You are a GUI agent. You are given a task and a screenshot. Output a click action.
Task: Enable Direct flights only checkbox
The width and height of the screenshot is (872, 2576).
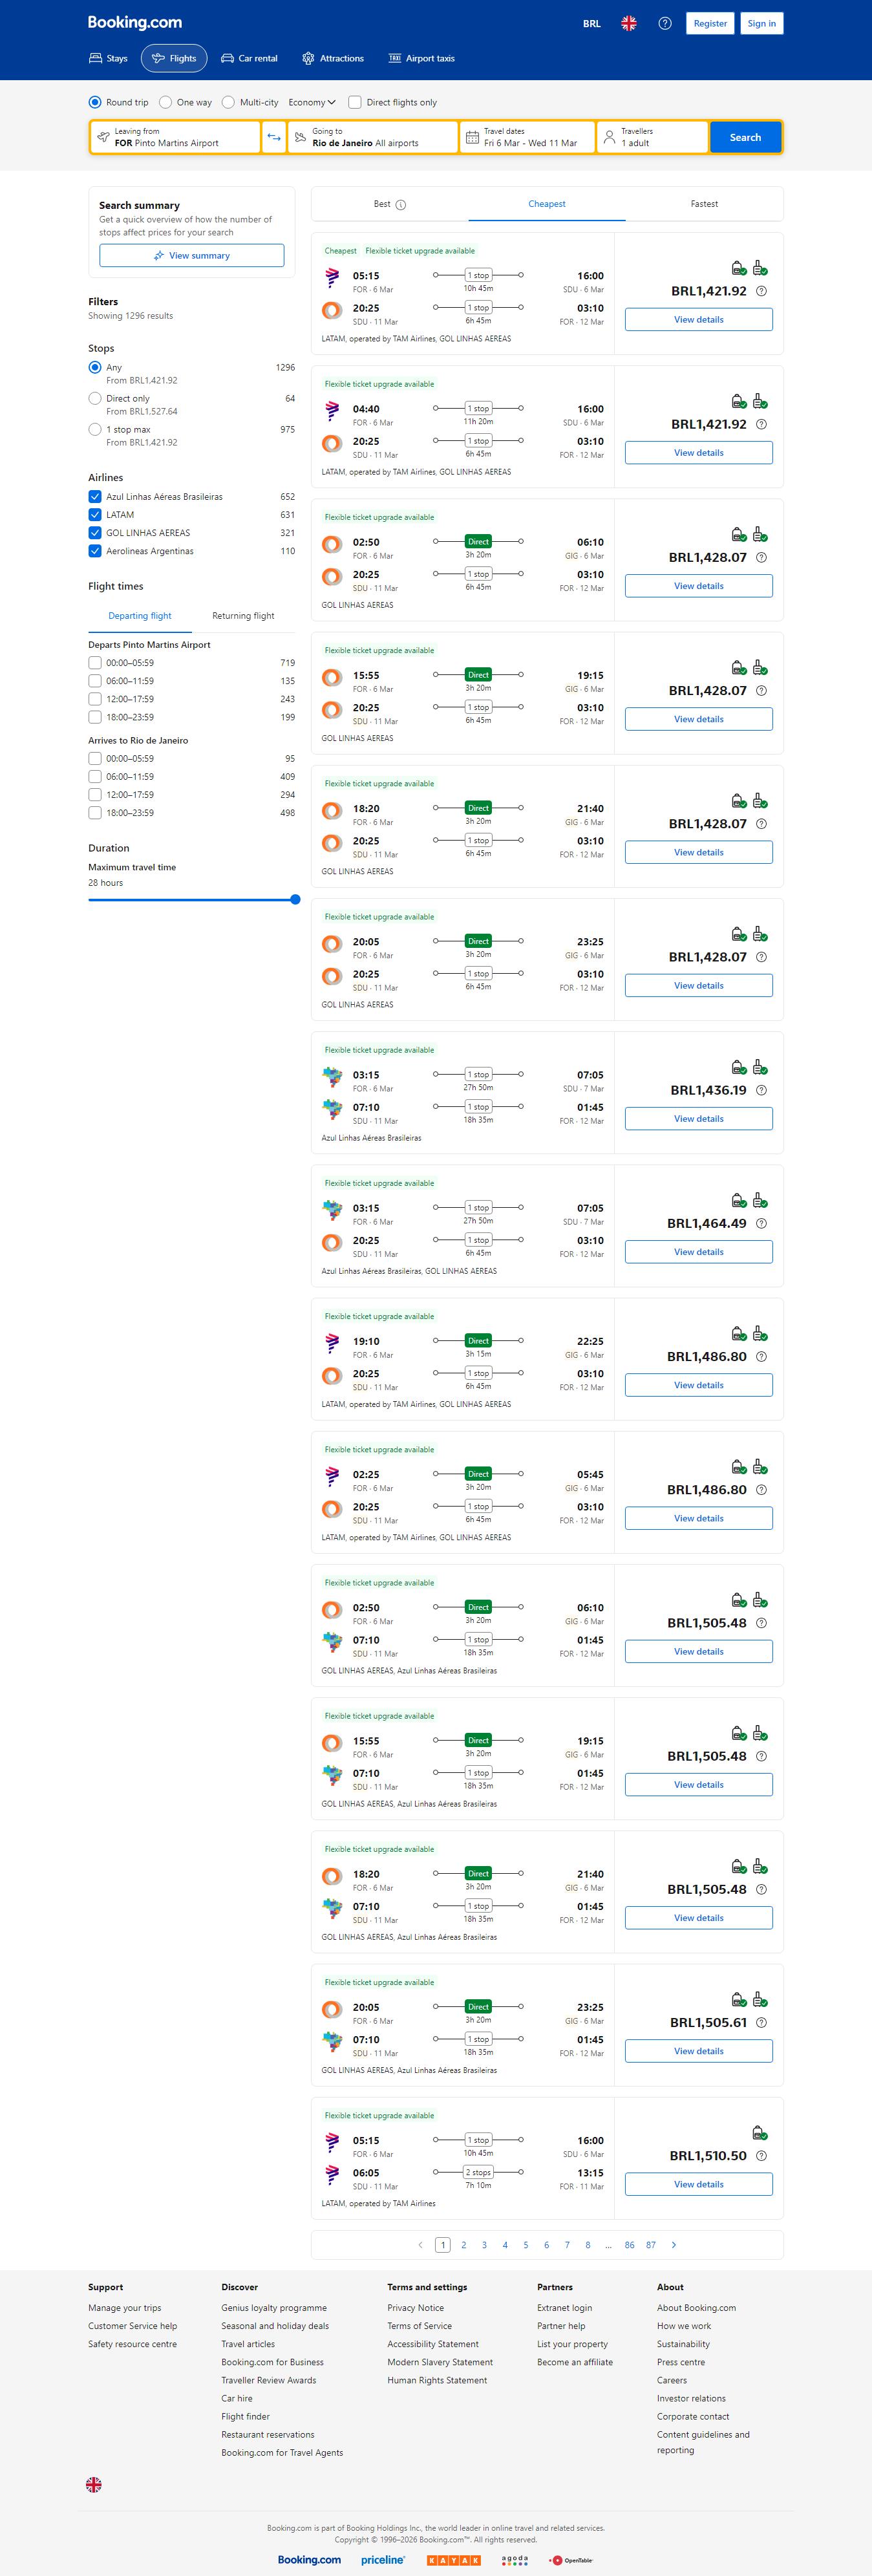355,102
